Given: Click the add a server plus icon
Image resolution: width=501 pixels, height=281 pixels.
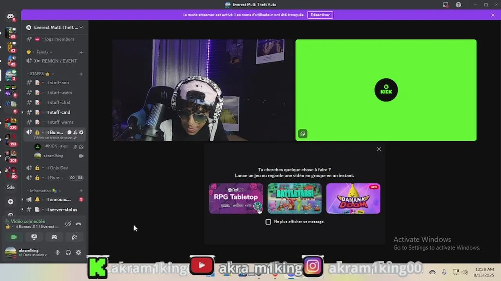Looking at the screenshot, I should click(11, 202).
